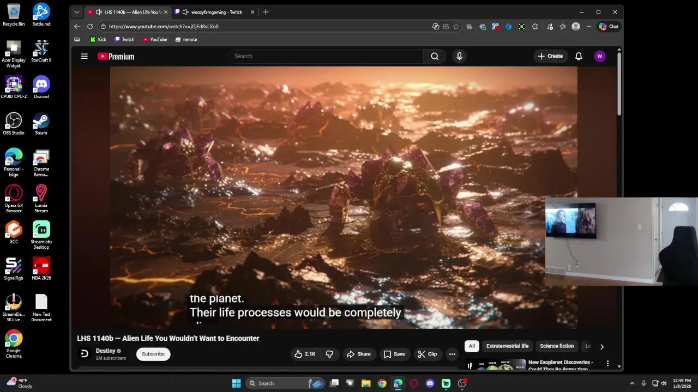Focus the YouTube search box

coord(326,56)
